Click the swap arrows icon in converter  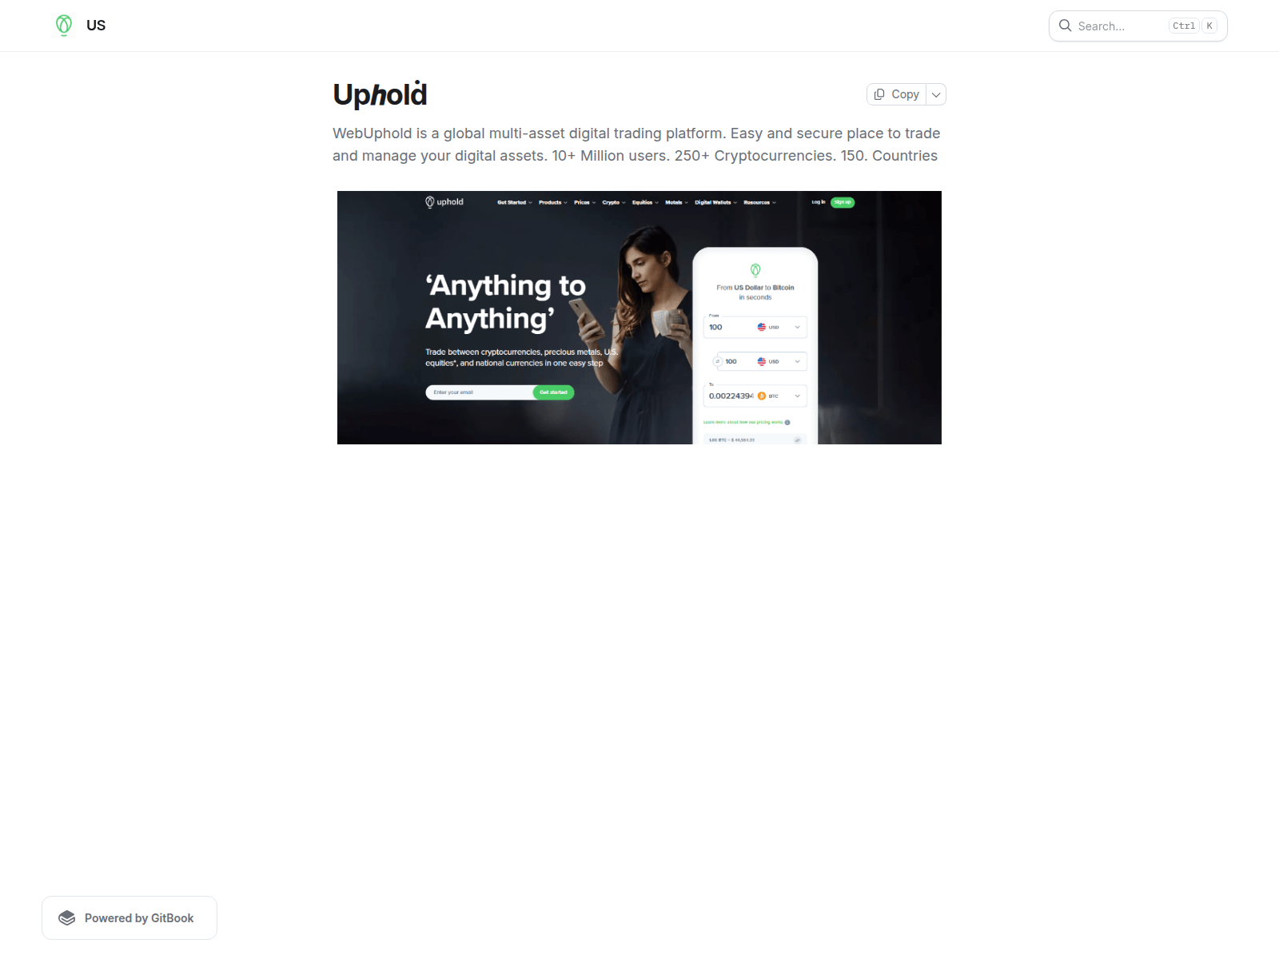[x=717, y=362]
